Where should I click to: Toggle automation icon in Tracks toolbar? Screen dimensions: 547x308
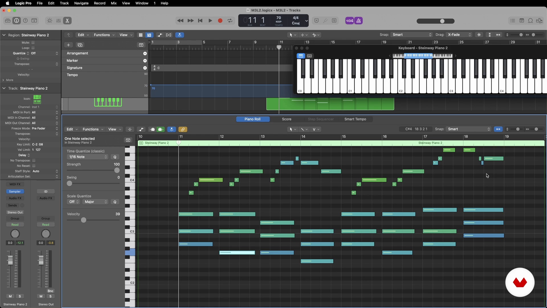tap(160, 35)
